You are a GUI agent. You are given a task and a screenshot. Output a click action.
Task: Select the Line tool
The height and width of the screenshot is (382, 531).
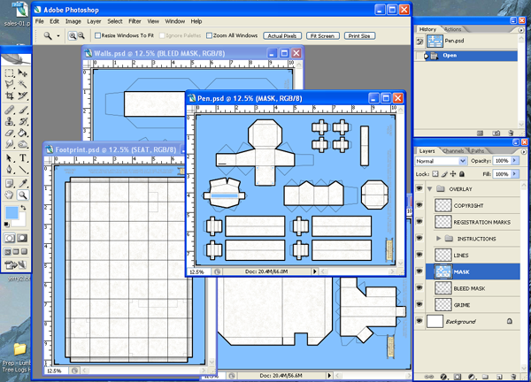(x=22, y=170)
